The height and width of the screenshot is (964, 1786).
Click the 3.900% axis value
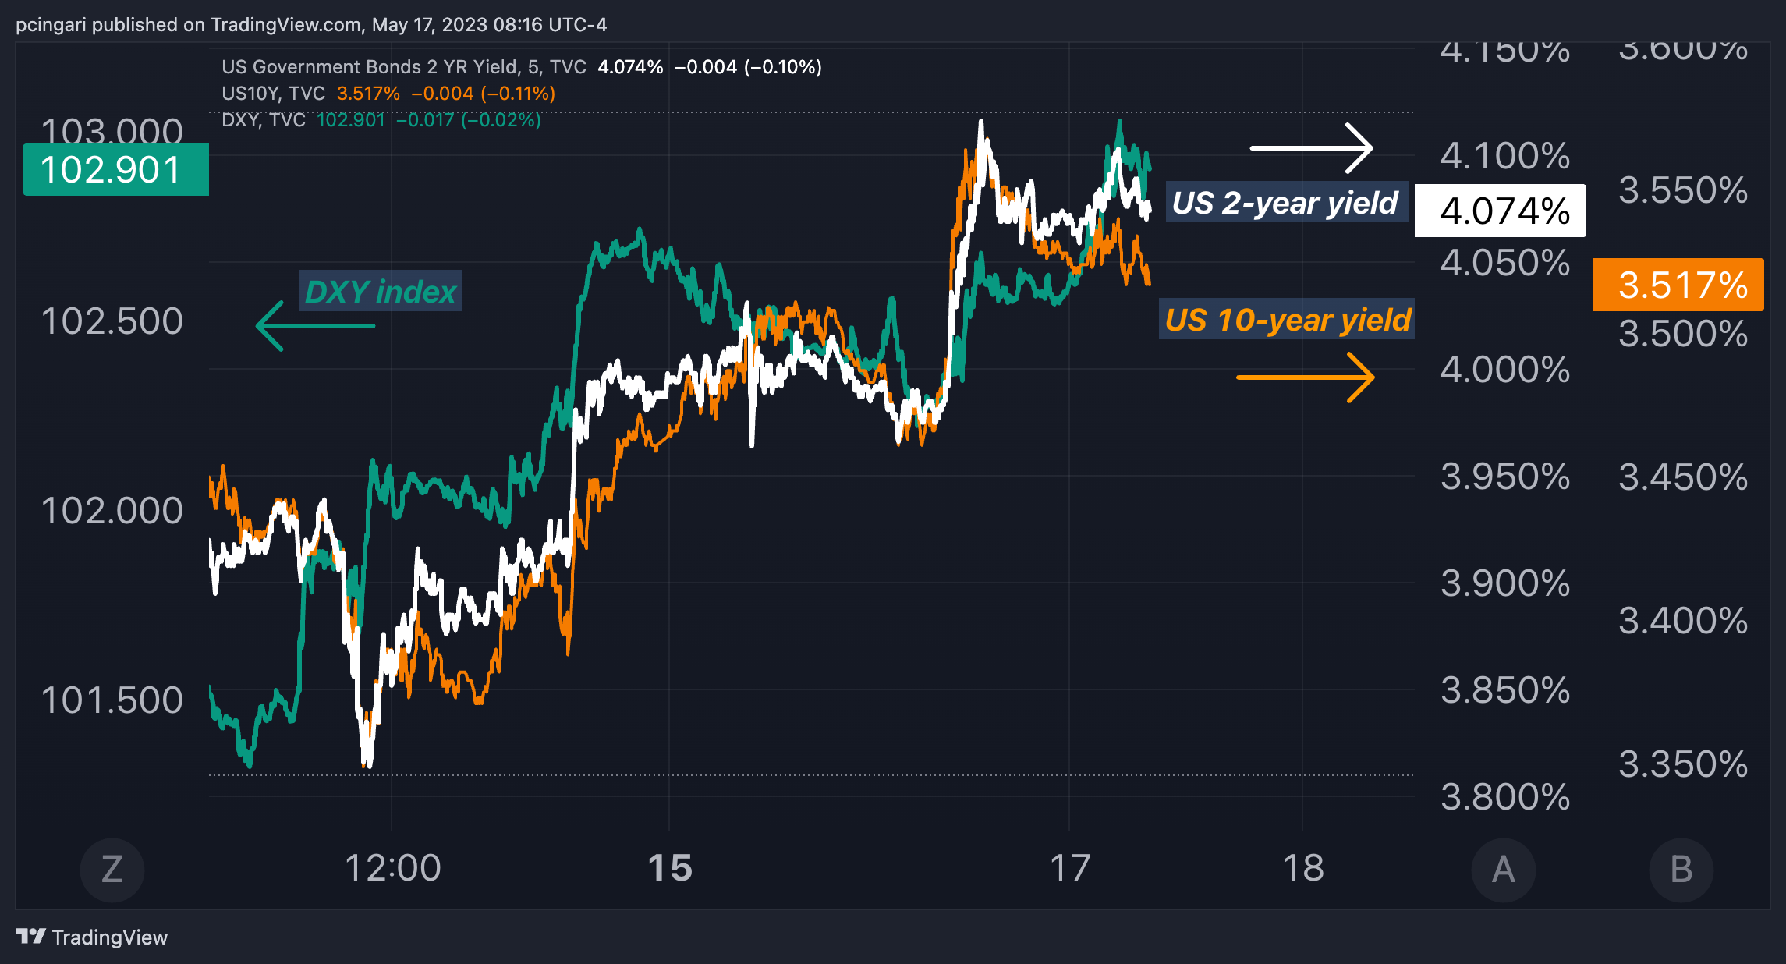point(1504,583)
